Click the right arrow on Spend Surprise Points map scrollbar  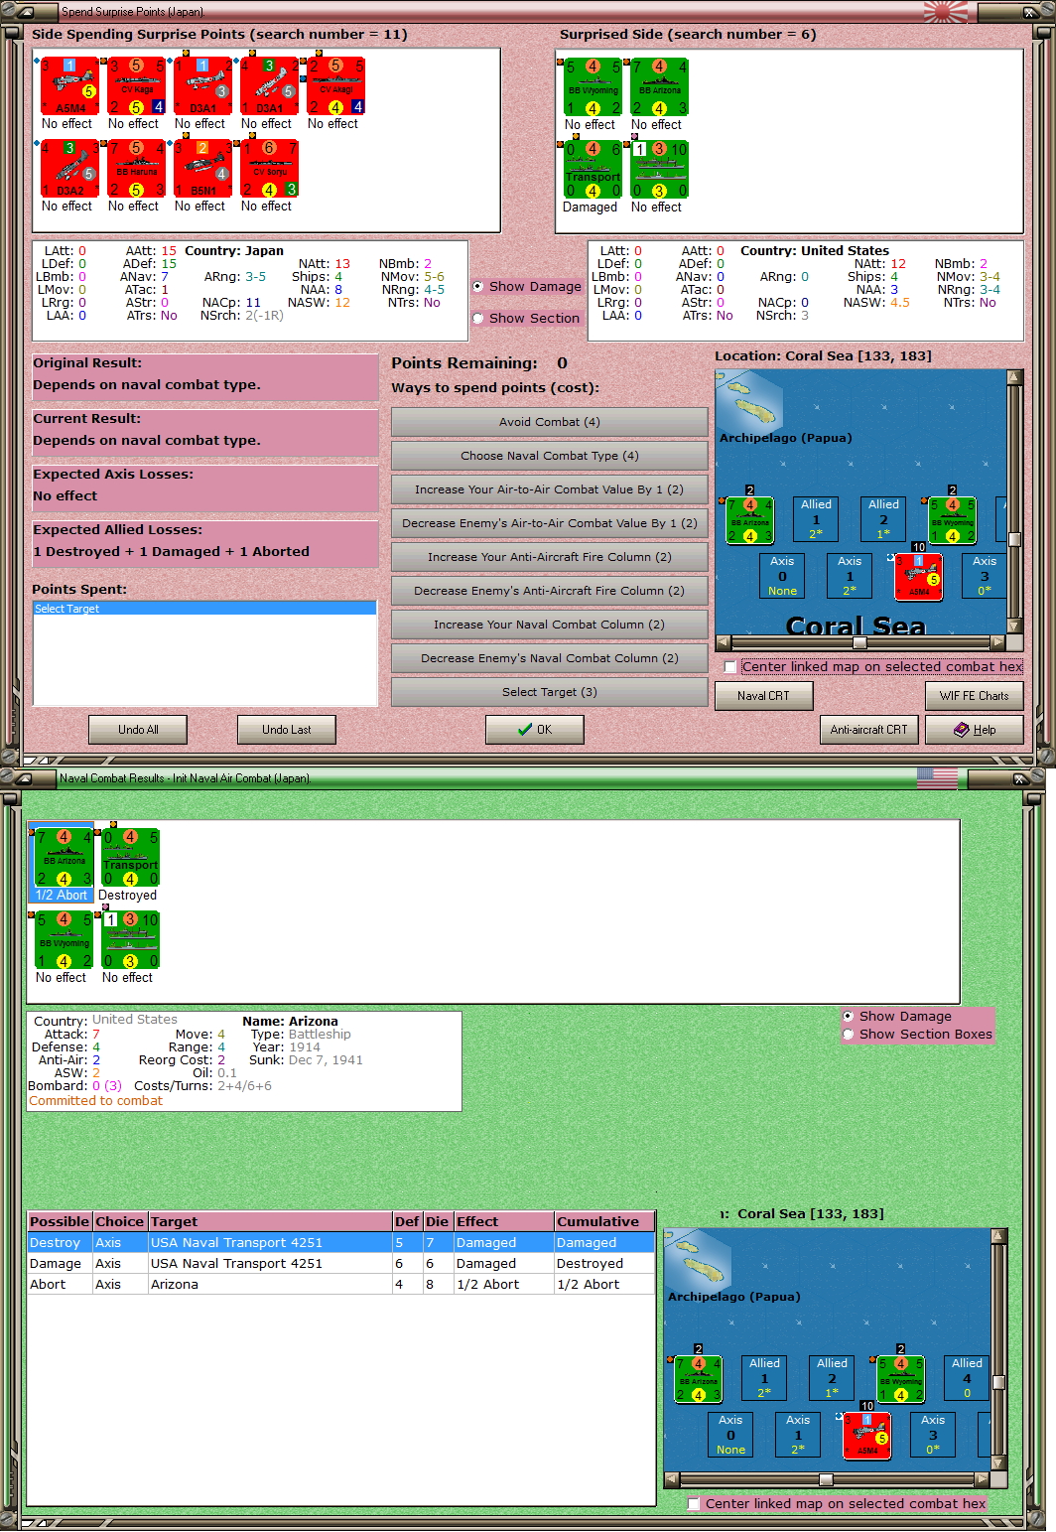[997, 642]
